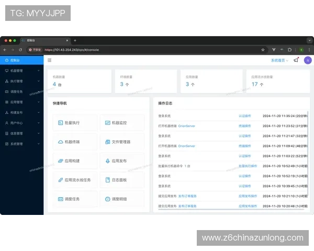Click the timestamp 2024-11-20 10:39:45
The height and width of the screenshot is (251, 314).
tap(278, 186)
